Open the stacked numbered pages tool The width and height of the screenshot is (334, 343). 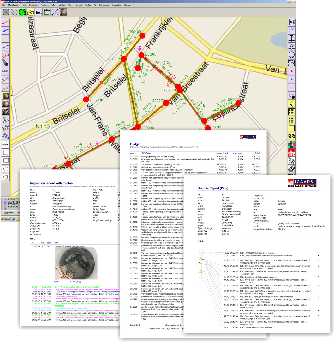pyautogui.click(x=5, y=63)
